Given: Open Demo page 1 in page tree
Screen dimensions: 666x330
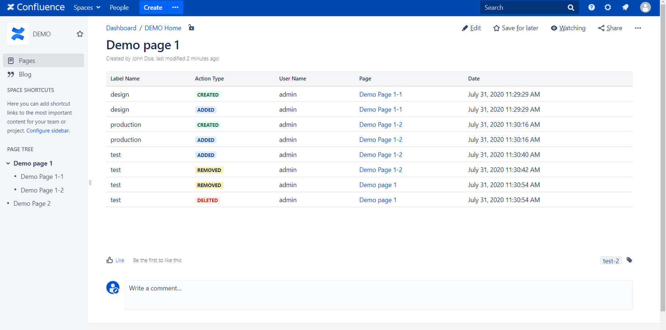Looking at the screenshot, I should 33,163.
